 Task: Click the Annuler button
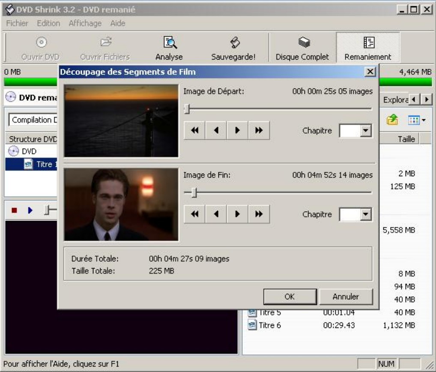click(346, 296)
